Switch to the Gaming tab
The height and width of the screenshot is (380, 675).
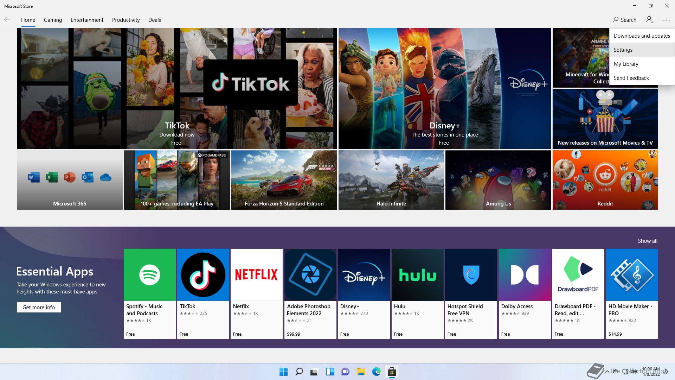(53, 20)
